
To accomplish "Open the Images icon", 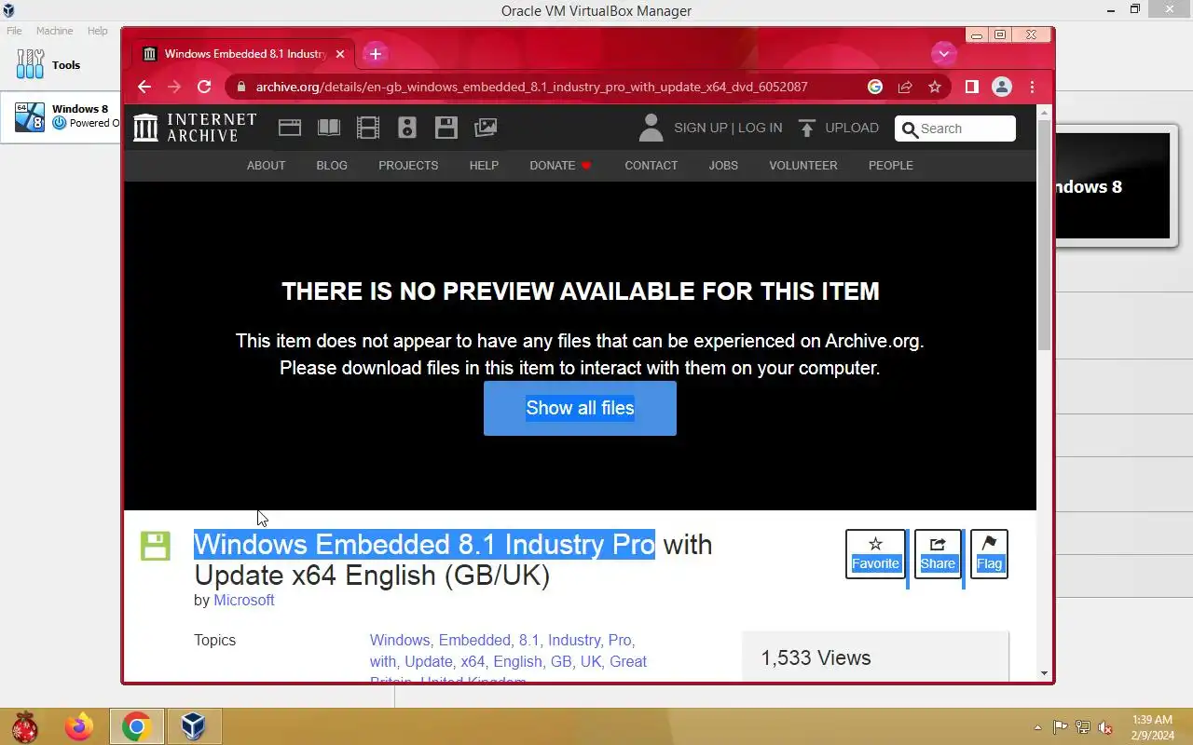I will coord(486,128).
